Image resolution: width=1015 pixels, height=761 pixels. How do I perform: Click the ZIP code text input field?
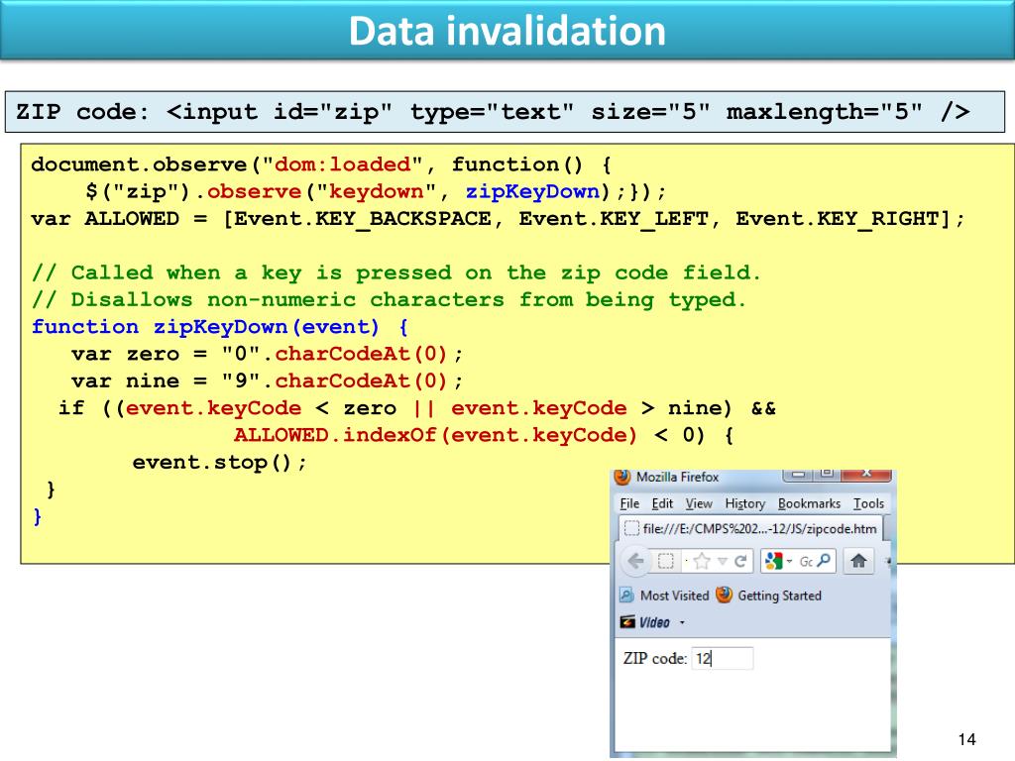tap(723, 658)
